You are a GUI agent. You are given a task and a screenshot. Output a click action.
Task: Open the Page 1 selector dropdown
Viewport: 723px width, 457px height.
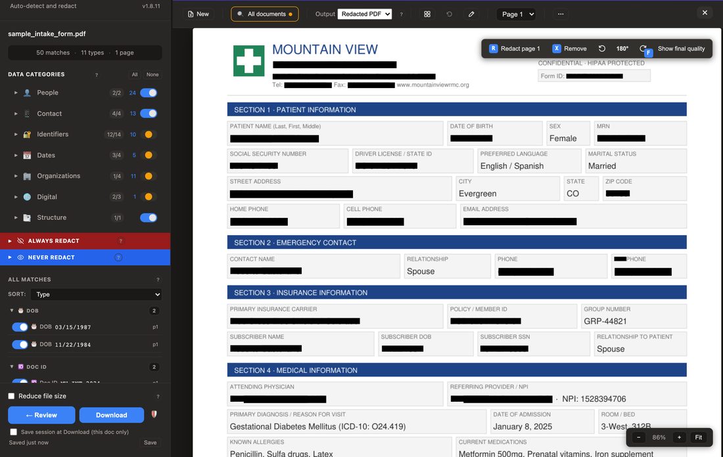[x=516, y=14]
